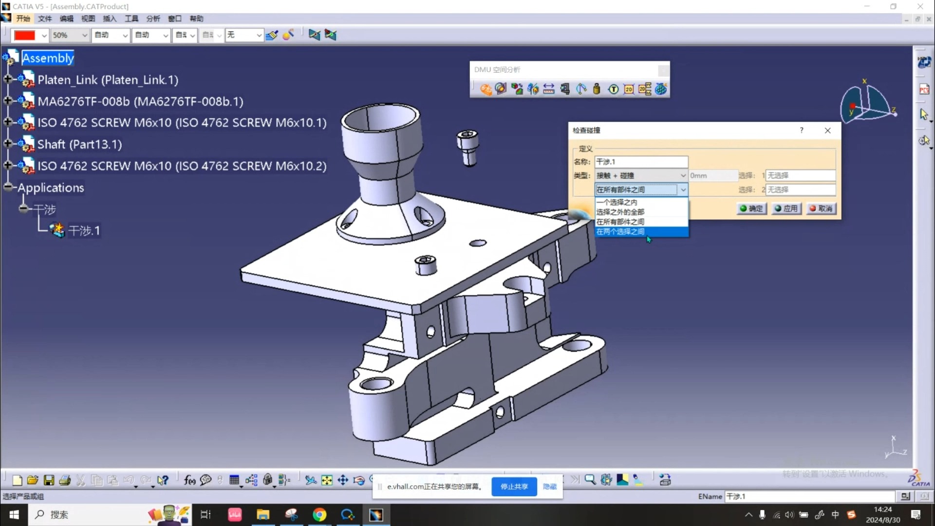
Task: Expand the Platen_Link tree node
Action: 8,79
